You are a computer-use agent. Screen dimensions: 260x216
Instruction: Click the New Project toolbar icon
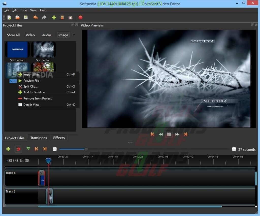pyautogui.click(x=9, y=18)
